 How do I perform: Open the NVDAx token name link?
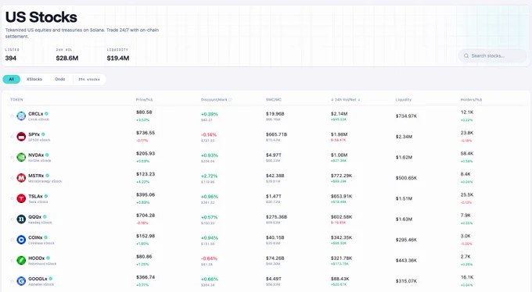click(x=36, y=155)
